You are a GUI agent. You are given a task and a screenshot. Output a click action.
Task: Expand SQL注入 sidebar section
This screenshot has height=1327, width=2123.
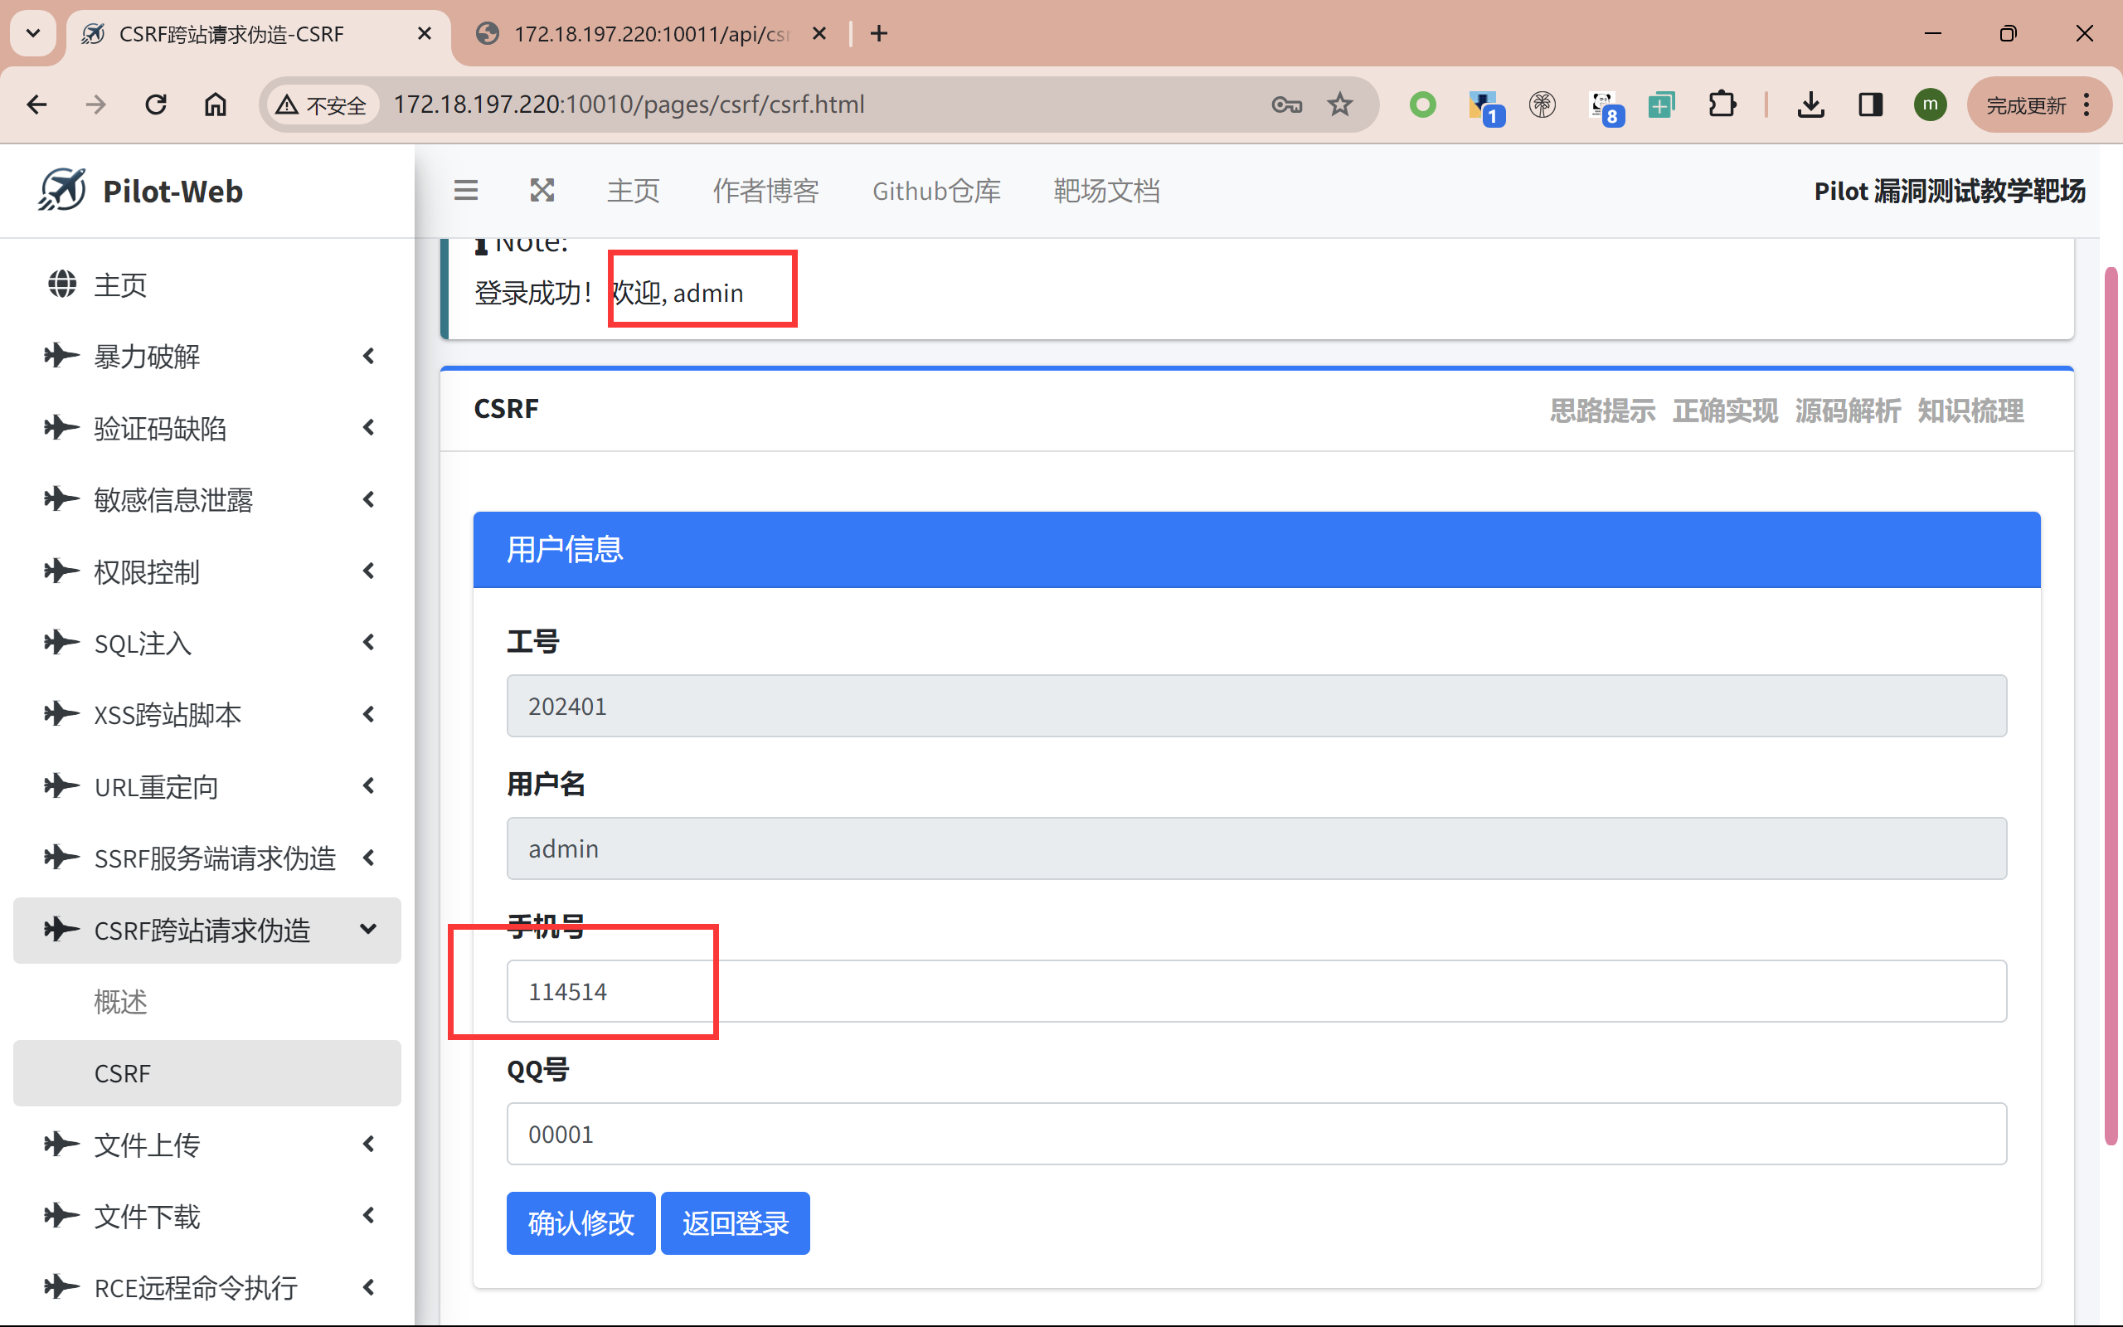pos(207,644)
